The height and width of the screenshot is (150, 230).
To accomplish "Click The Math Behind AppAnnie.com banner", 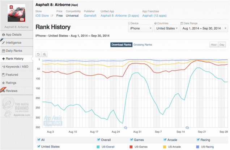I will click(x=16, y=107).
